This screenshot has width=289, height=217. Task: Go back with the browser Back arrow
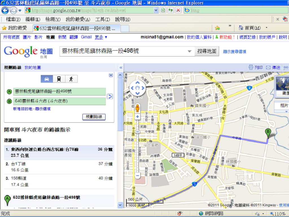pyautogui.click(x=5, y=10)
